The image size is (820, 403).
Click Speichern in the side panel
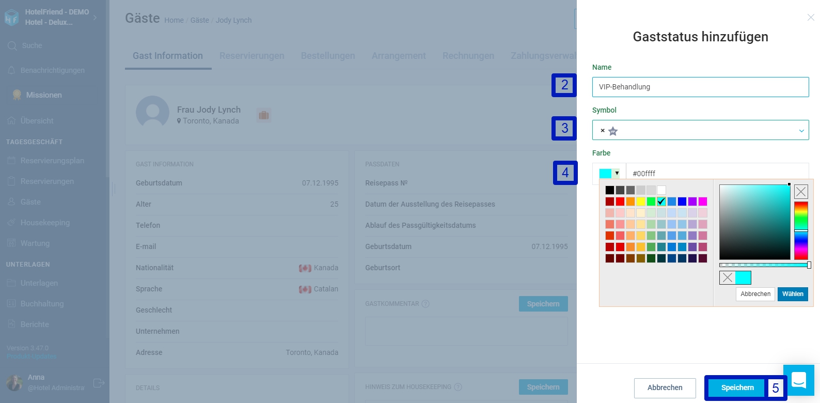click(x=737, y=388)
